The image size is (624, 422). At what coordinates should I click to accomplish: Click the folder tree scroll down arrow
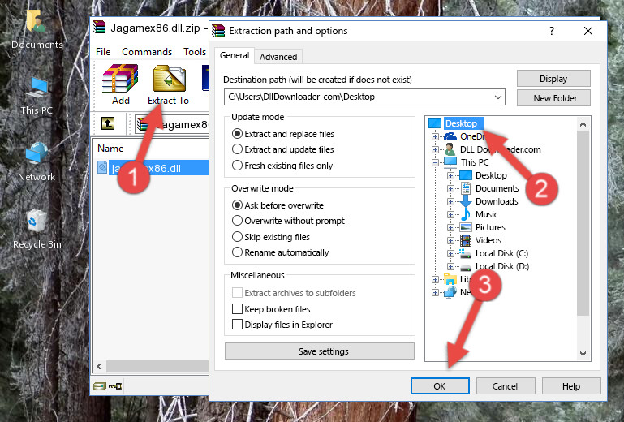(583, 354)
